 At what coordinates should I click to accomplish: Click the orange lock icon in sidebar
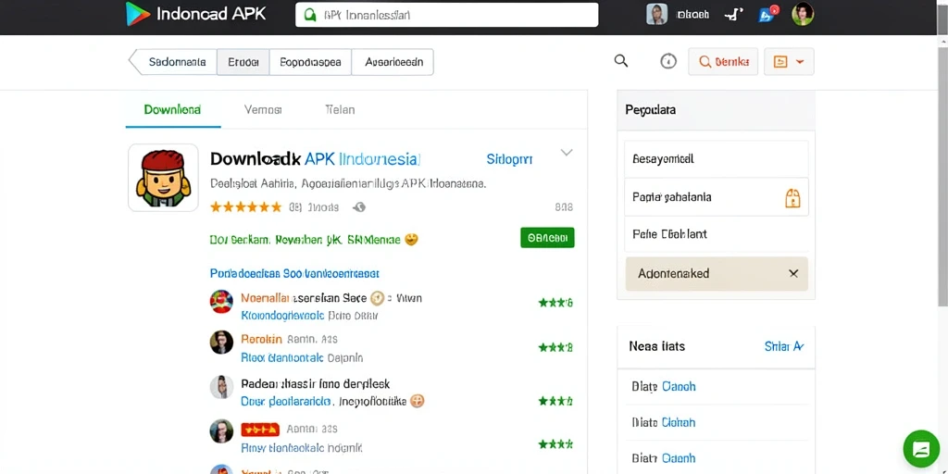pos(792,198)
